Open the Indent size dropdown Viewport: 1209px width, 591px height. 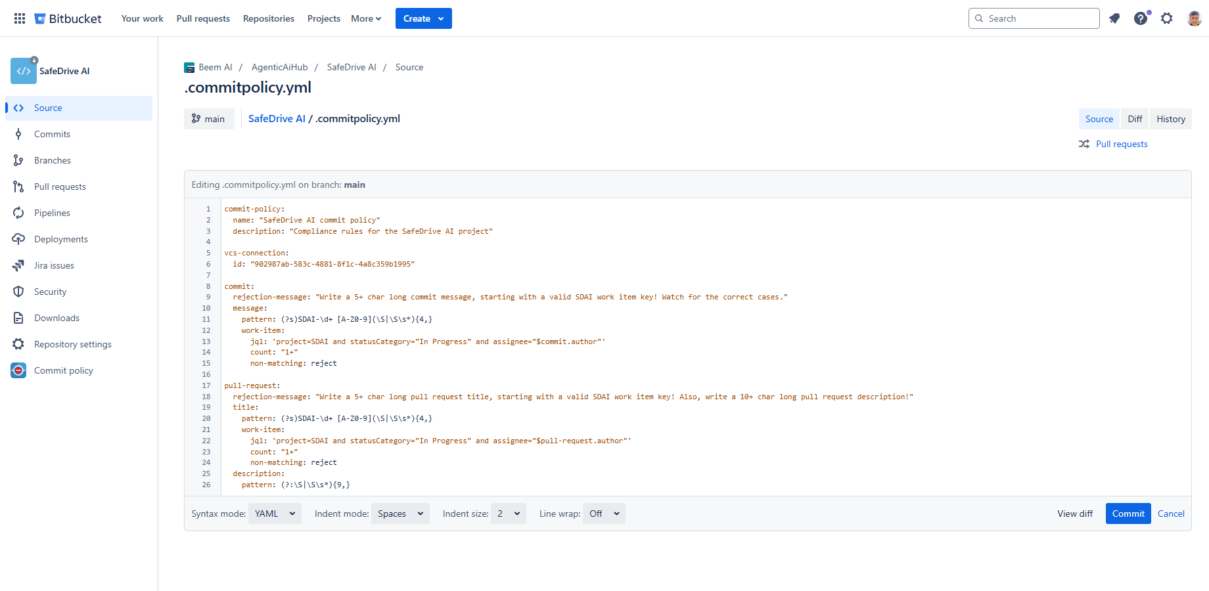[x=509, y=514]
